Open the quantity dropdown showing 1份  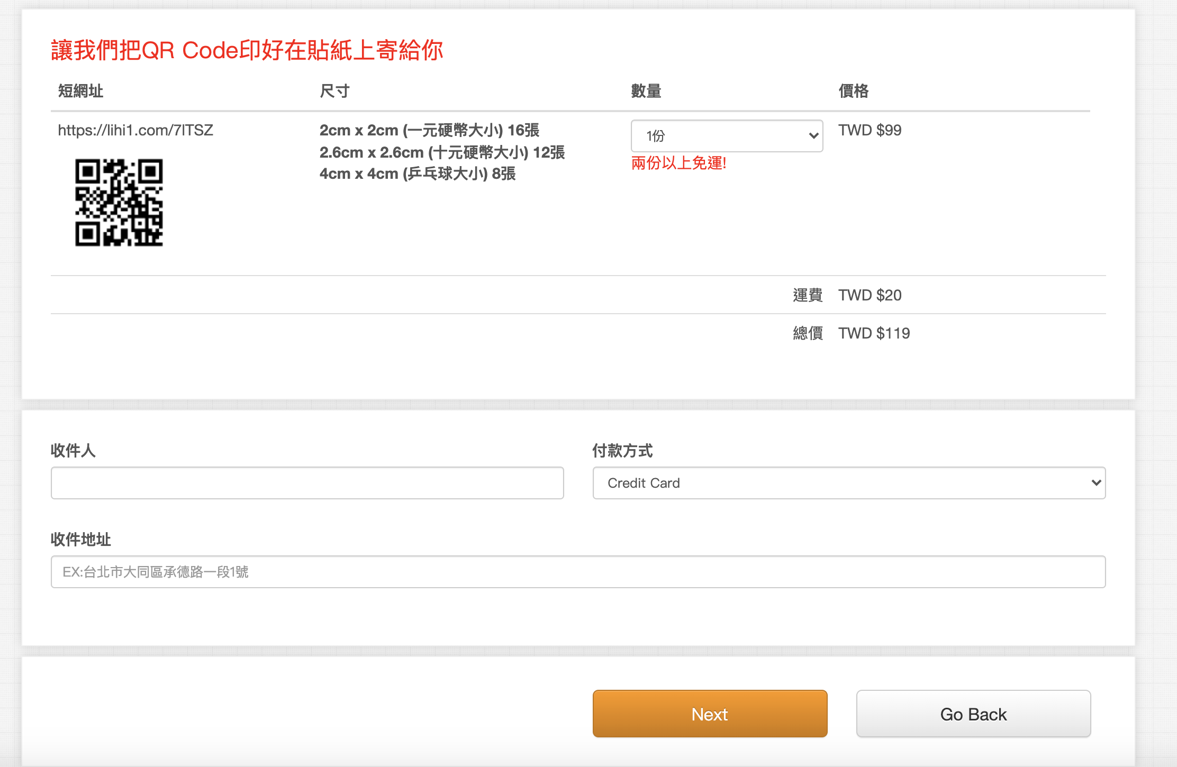(x=727, y=136)
